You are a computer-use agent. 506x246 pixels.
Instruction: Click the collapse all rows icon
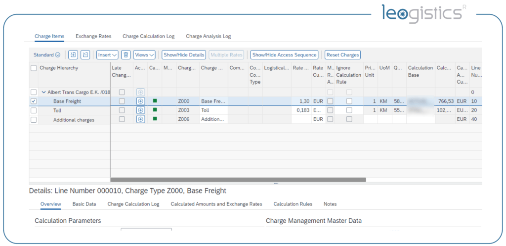(85, 55)
